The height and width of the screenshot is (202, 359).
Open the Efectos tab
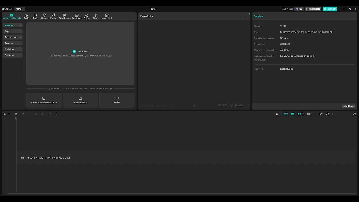(x=54, y=16)
